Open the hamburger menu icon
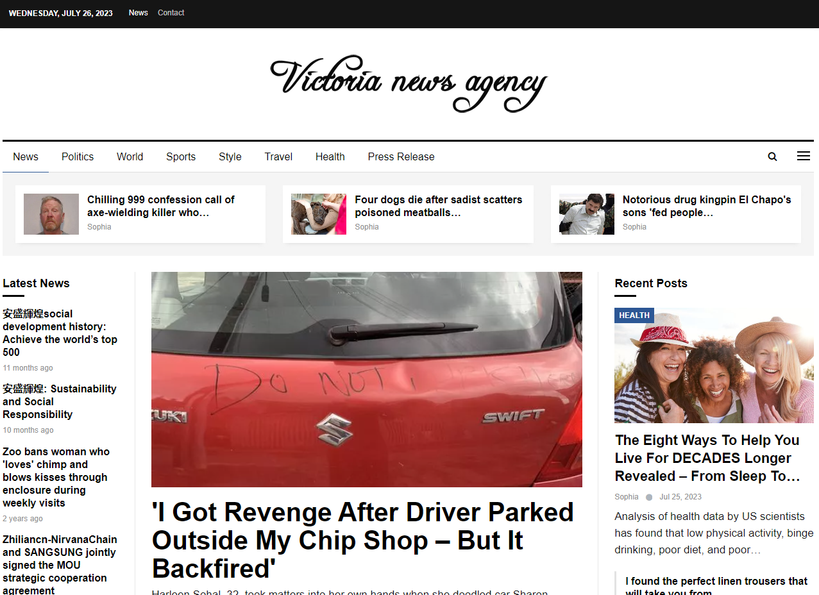The width and height of the screenshot is (819, 595). 803,156
